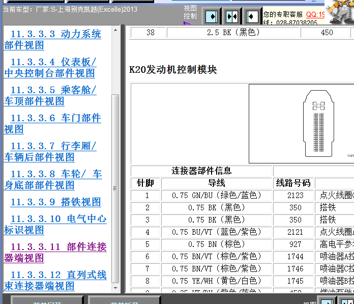The width and height of the screenshot is (354, 304).
Task: Click the first view control icon (left pane view)
Action: (x=213, y=17)
